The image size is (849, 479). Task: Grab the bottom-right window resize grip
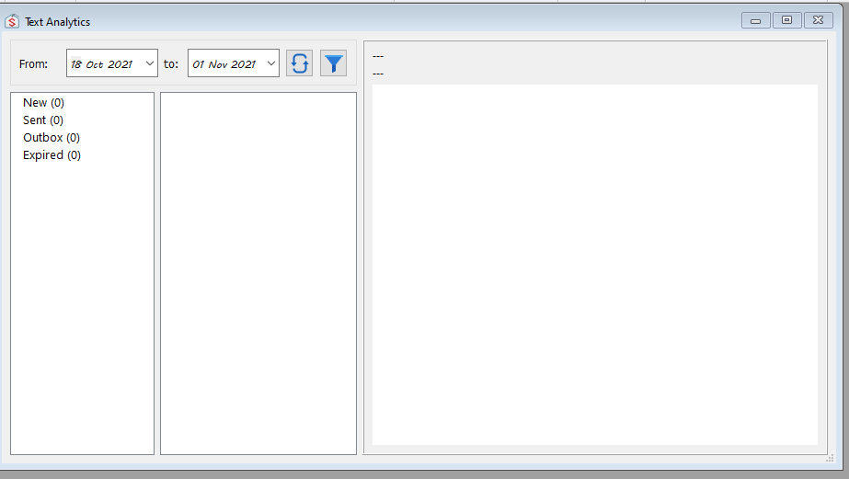[x=830, y=457]
